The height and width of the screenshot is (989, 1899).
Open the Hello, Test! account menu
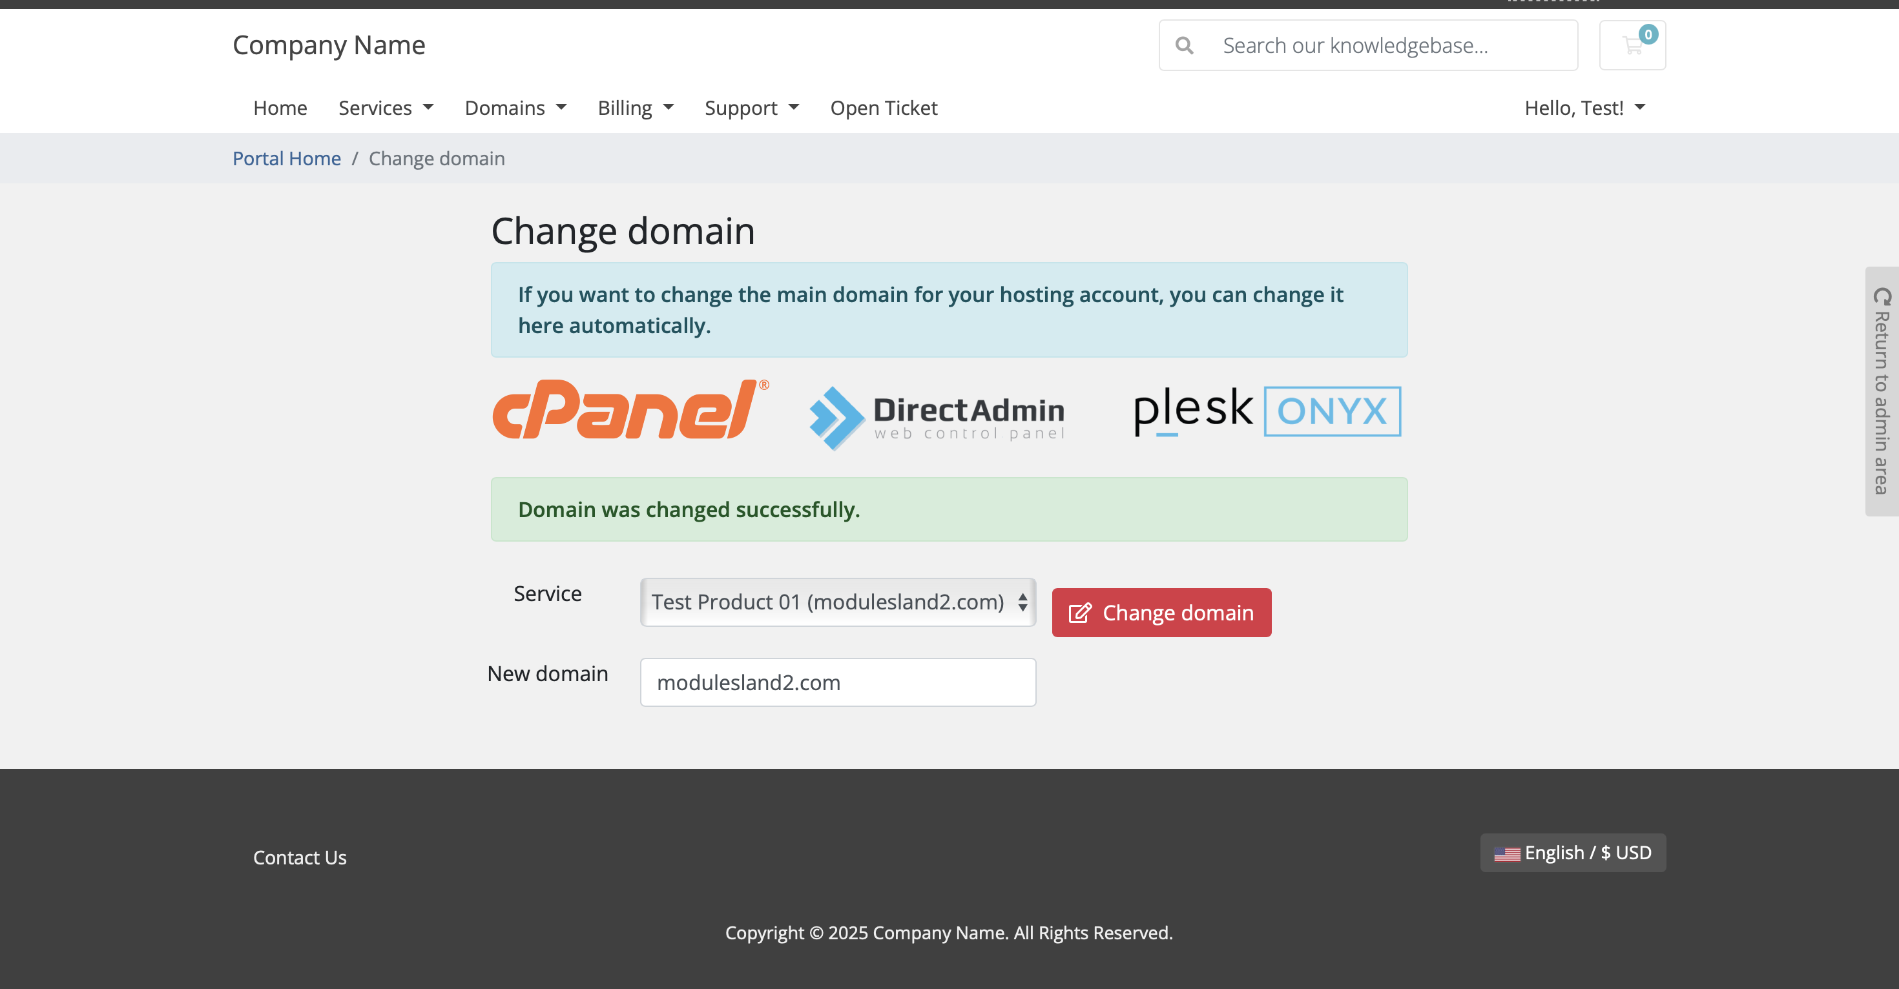(x=1584, y=108)
